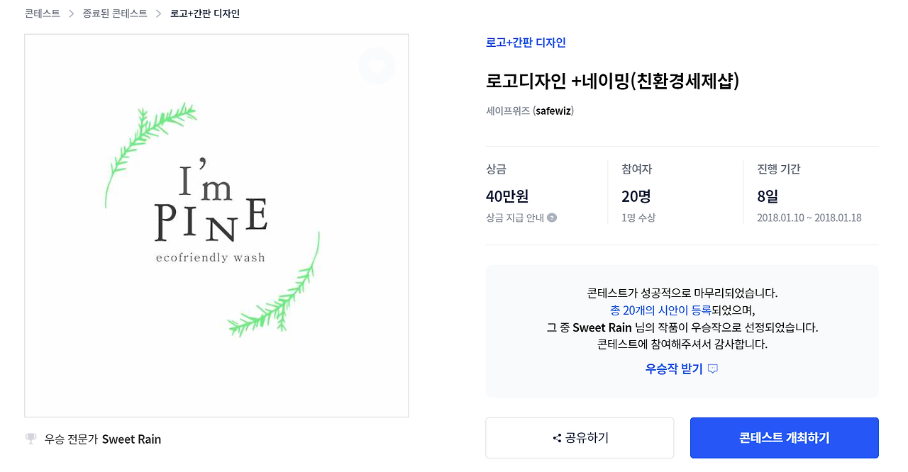Open the 콘테스트 breadcrumb link
The height and width of the screenshot is (472, 908).
tap(42, 13)
